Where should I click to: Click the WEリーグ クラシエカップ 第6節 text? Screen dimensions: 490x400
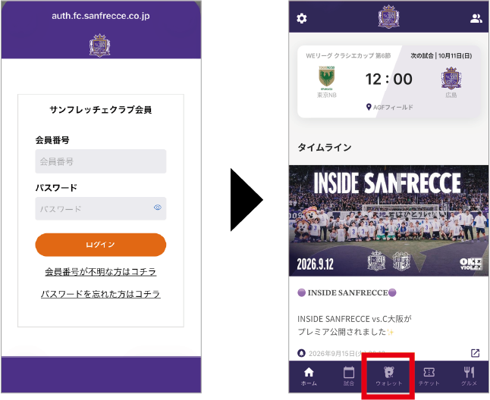point(348,56)
